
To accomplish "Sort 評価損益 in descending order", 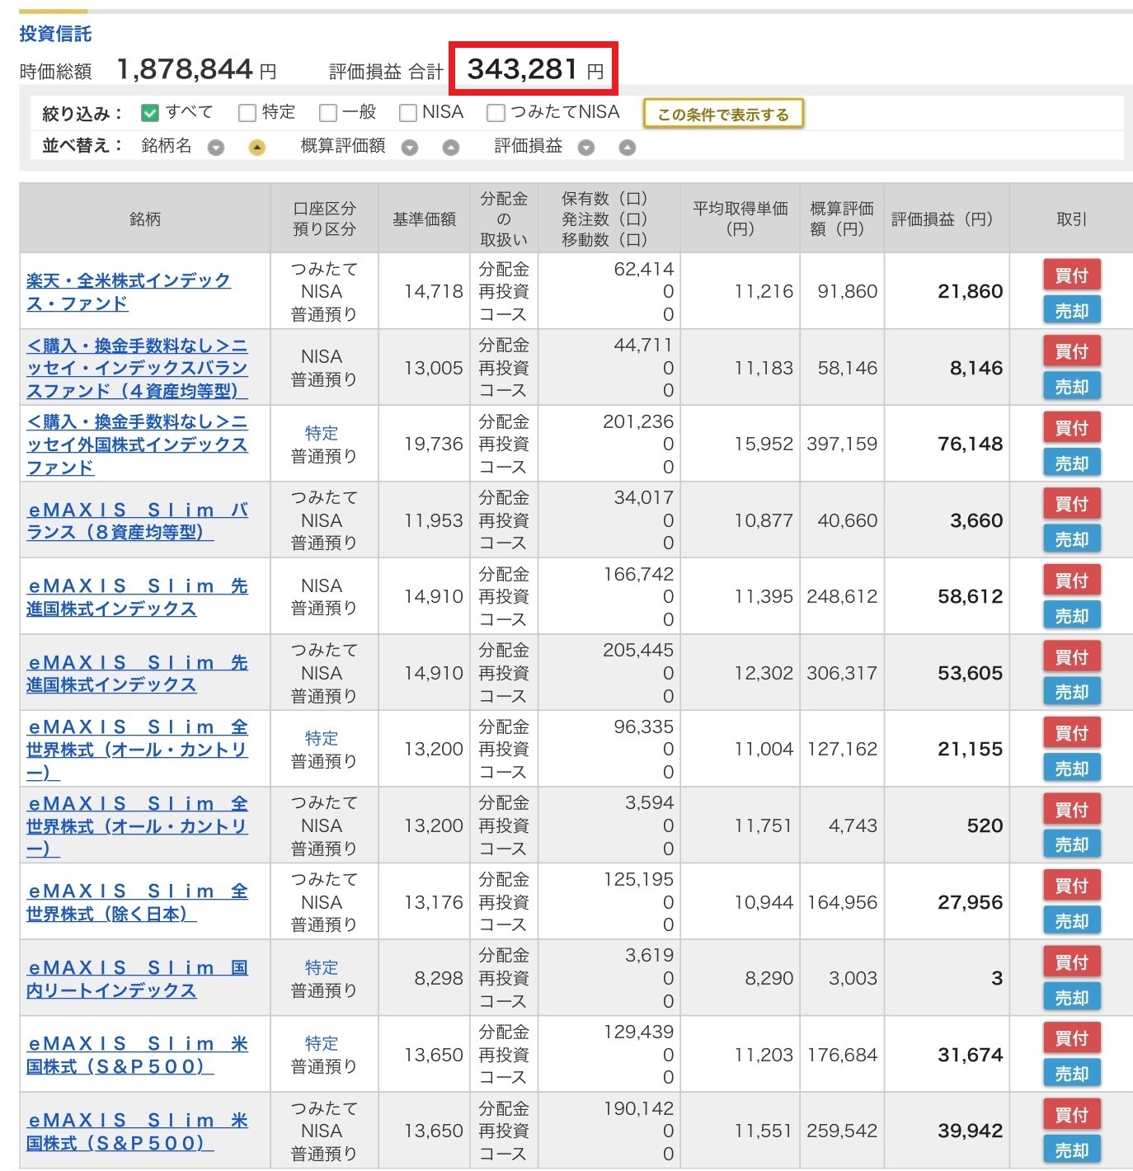I will pyautogui.click(x=586, y=148).
